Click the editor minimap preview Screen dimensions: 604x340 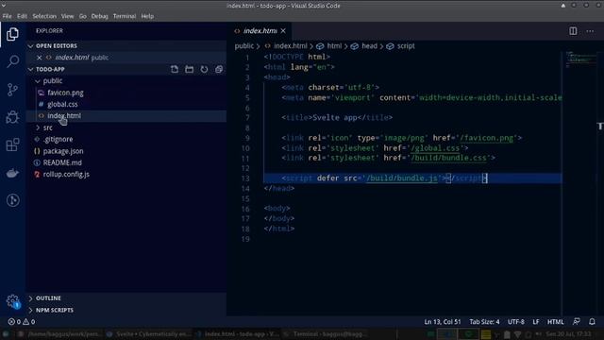[580, 59]
